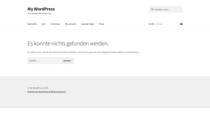Click the © My WordPress 2025 text

pos(38,88)
